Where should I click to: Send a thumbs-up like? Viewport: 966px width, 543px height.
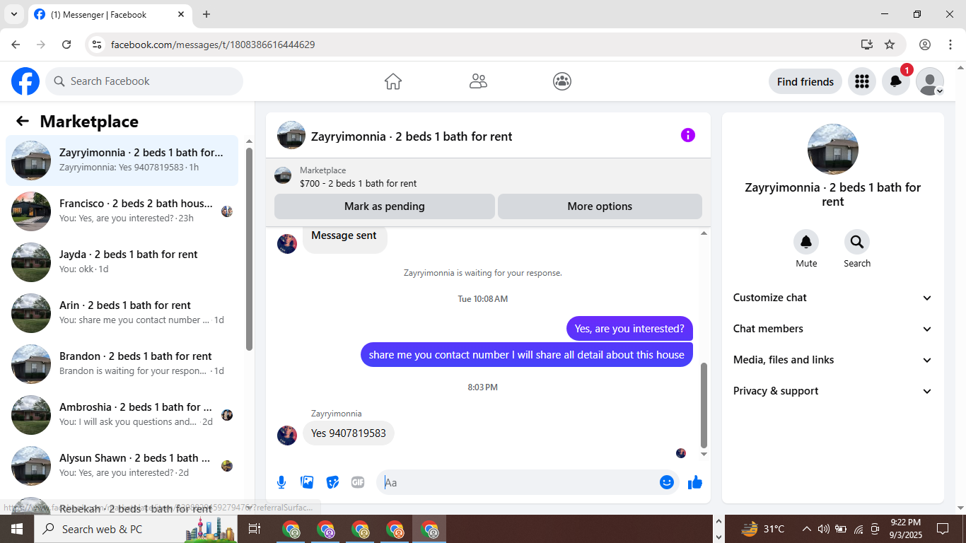point(695,482)
